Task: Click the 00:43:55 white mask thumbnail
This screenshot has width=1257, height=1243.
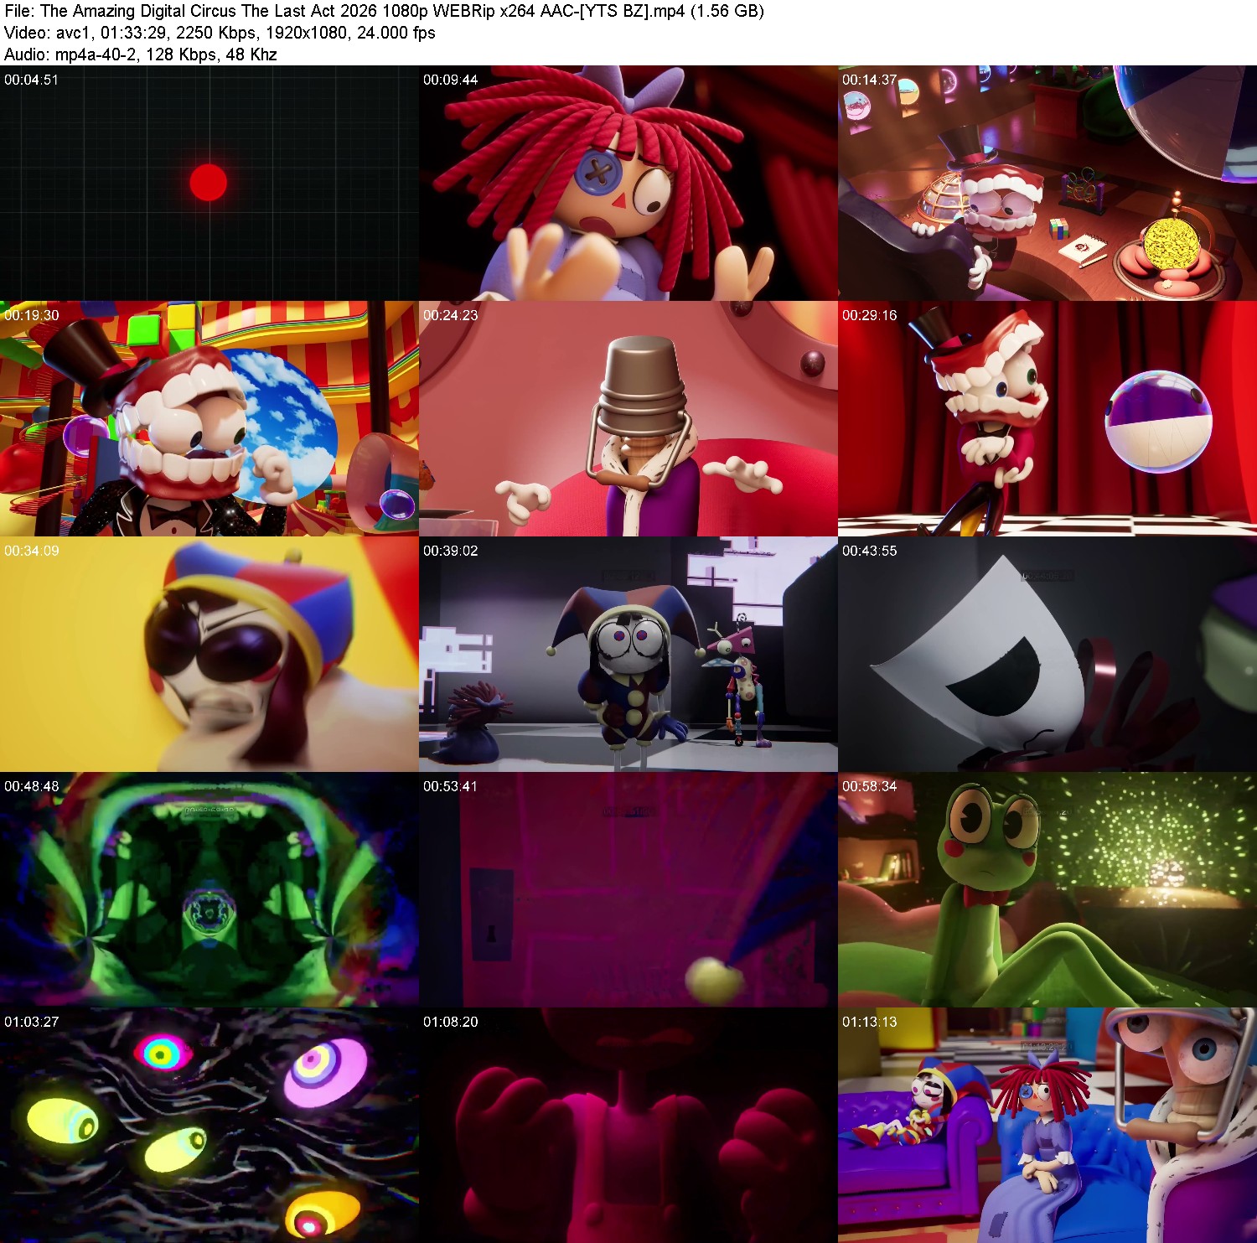Action: pyautogui.click(x=1047, y=654)
